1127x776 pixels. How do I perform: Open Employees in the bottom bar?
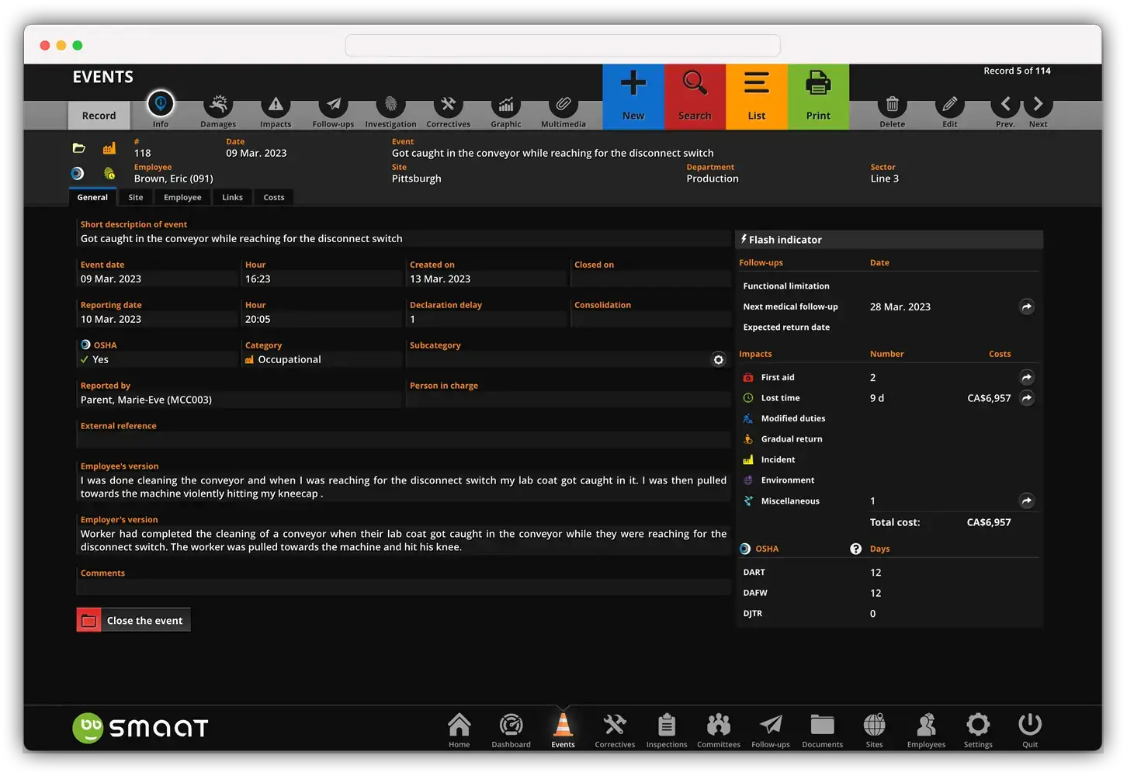tap(927, 730)
